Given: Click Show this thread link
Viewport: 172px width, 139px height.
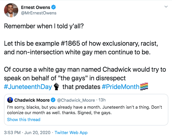Looking at the screenshot, I should tap(24, 119).
